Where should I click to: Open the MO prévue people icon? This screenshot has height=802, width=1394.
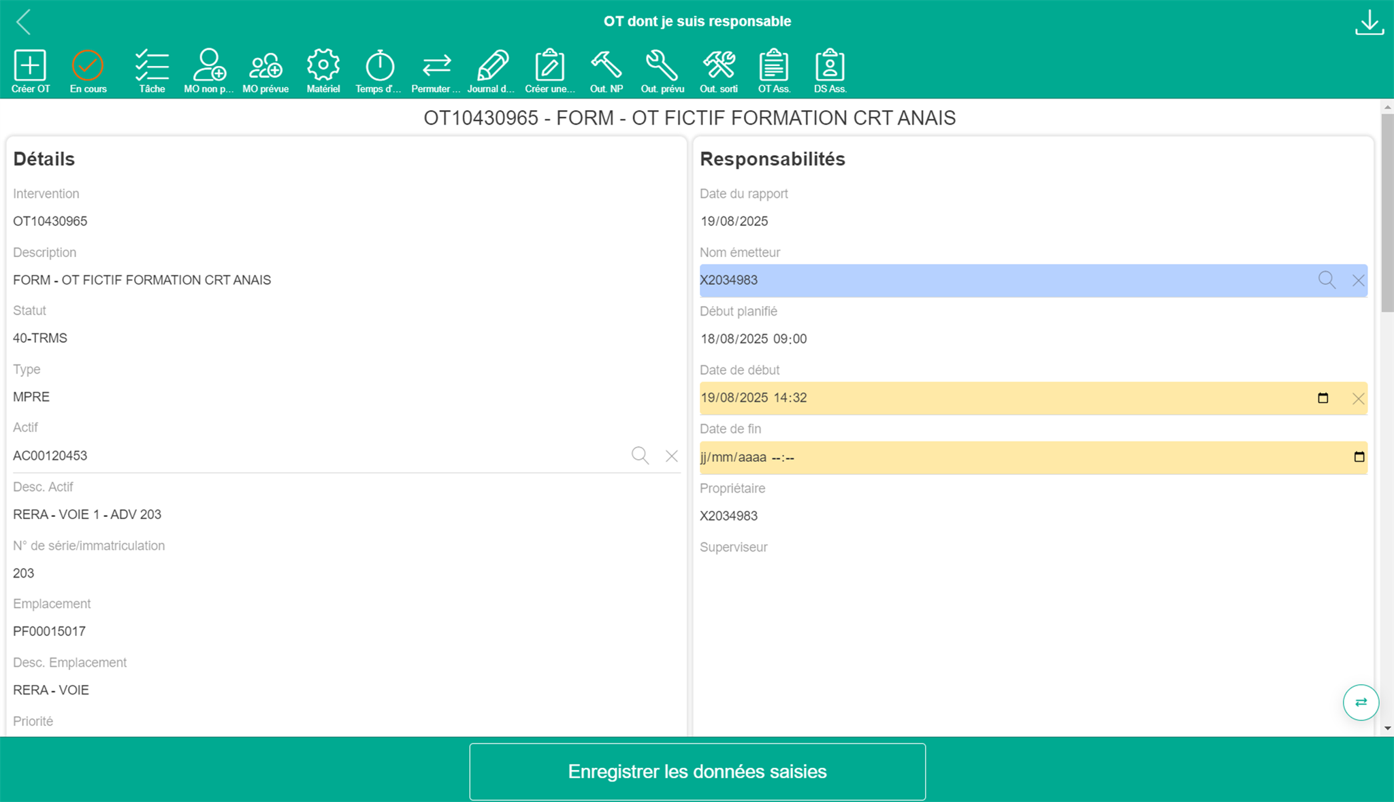click(x=265, y=66)
